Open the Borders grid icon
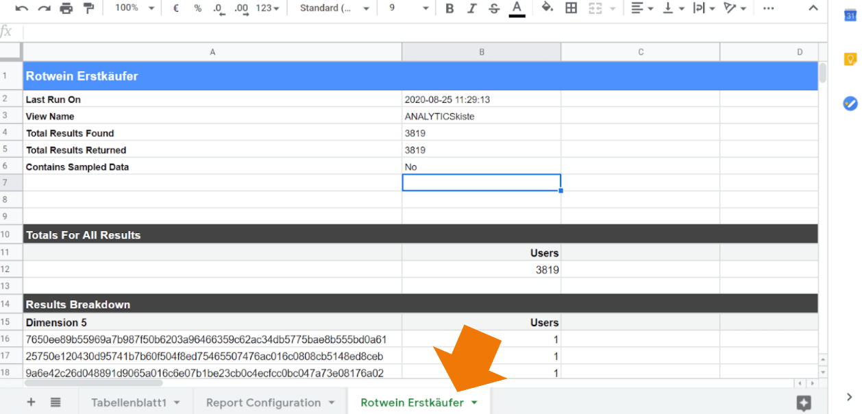The height and width of the screenshot is (414, 862). coord(571,8)
